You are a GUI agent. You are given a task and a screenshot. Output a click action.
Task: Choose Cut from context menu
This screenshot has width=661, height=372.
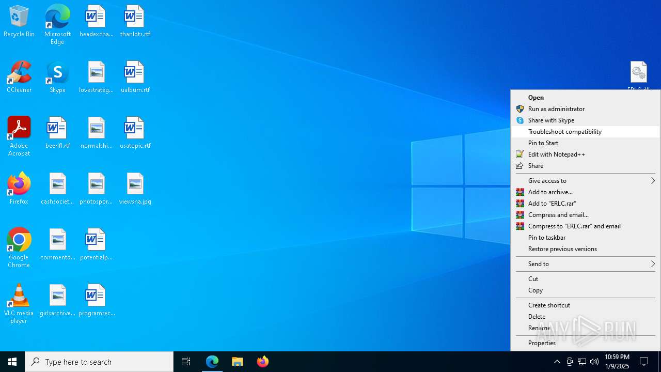click(x=585, y=279)
